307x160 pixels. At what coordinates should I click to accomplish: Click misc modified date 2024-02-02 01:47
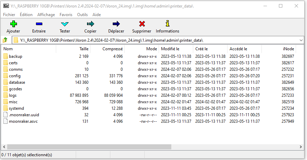[x=176, y=102]
